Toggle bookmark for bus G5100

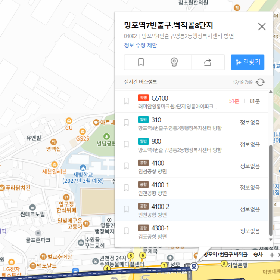[127, 101]
